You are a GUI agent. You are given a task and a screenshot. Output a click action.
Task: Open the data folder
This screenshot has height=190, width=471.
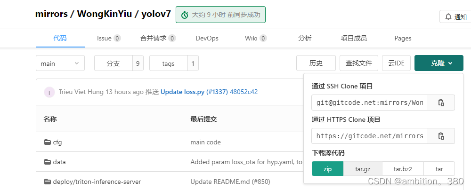(59, 162)
